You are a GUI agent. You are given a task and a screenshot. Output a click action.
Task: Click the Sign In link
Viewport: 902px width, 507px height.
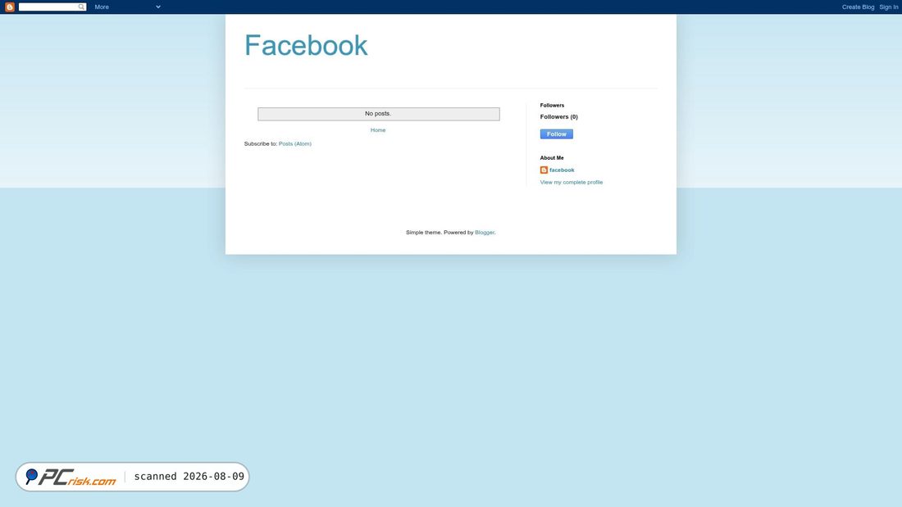pos(888,7)
